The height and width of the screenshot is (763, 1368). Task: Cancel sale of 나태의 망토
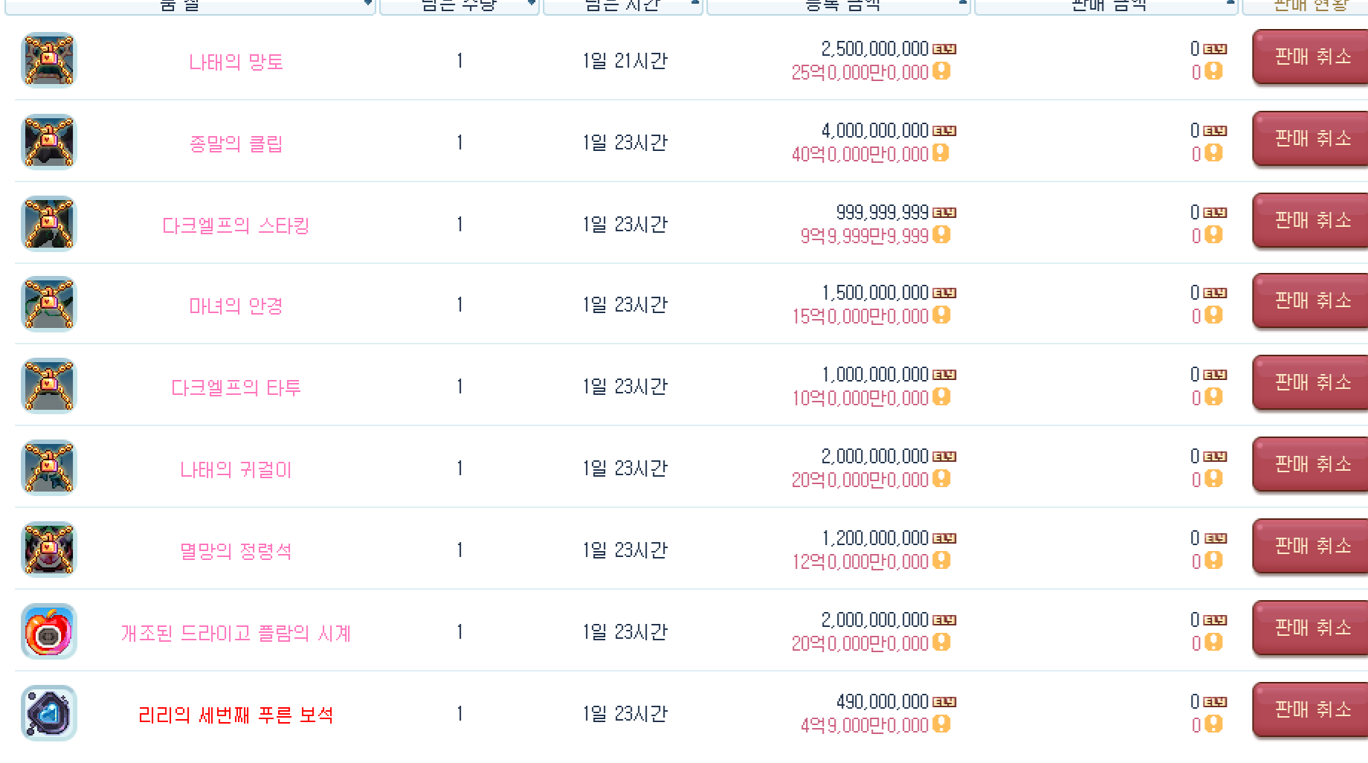click(1311, 57)
